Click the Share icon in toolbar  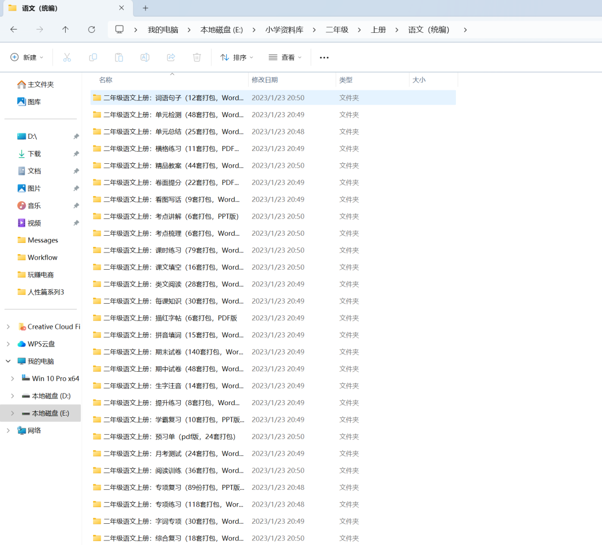coord(171,57)
